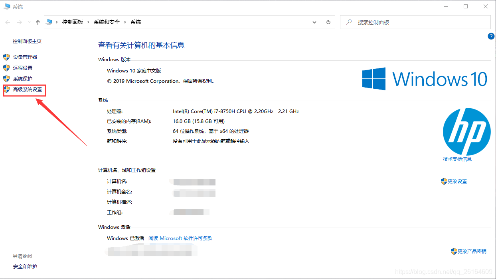This screenshot has width=496, height=279.
Task: Go to Control Panel Home (控制面板主页)
Action: (27, 41)
